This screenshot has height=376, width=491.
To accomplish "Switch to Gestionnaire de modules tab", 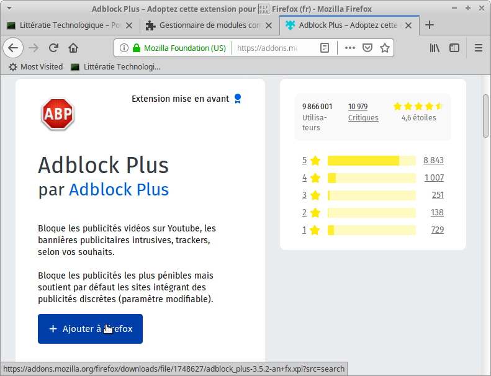I will (210, 25).
